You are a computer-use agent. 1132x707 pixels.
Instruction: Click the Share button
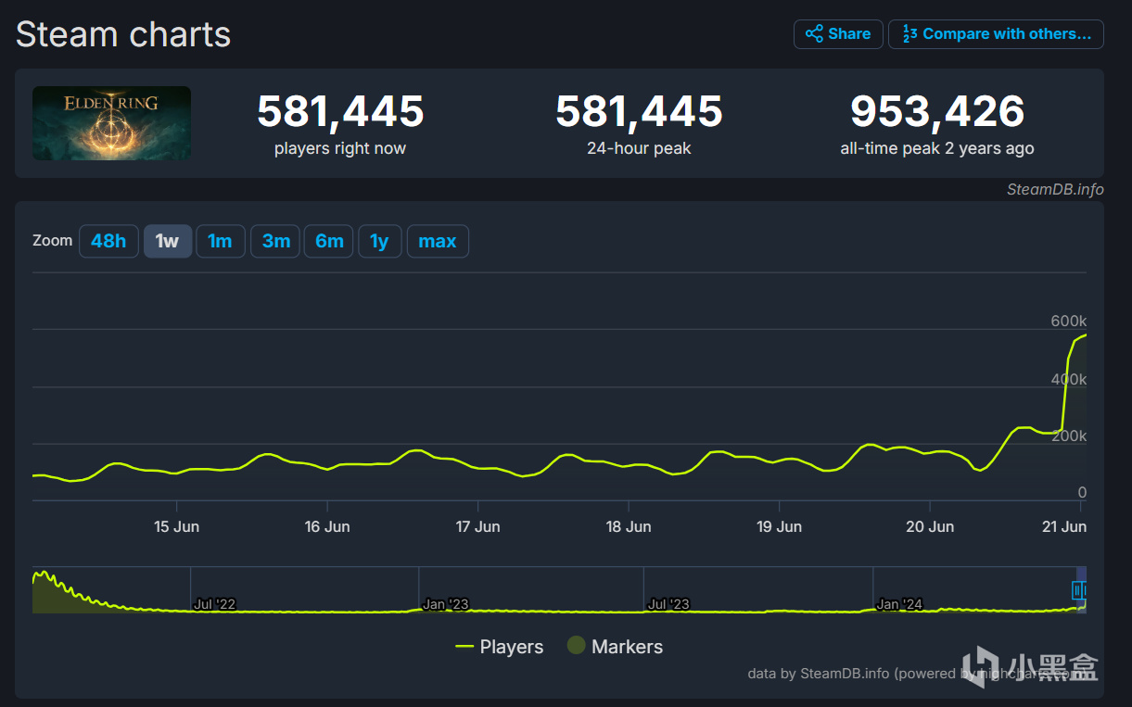(838, 34)
